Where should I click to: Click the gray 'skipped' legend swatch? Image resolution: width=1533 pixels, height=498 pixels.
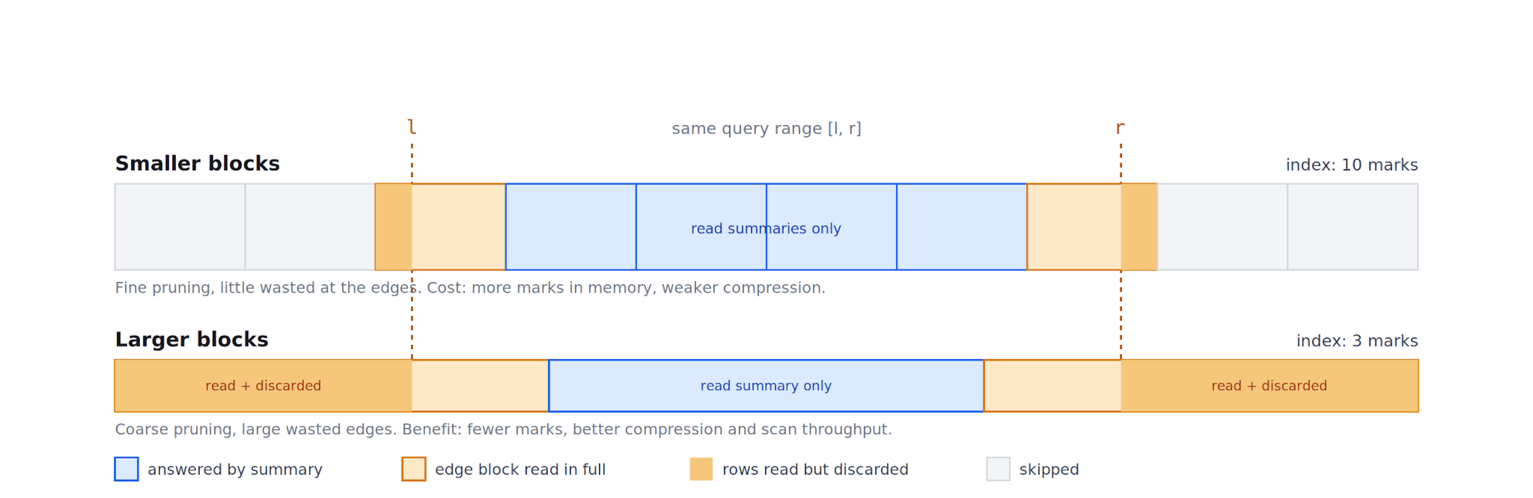tap(998, 469)
